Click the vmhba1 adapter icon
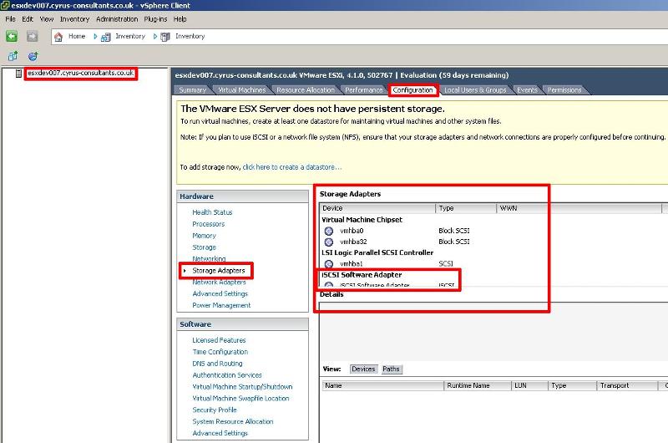Screen dimensions: 668x443 [x=328, y=264]
